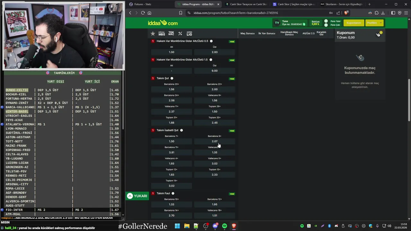Show info for Takım İsabetli Şut market
The image size is (411, 231).
pos(181,130)
